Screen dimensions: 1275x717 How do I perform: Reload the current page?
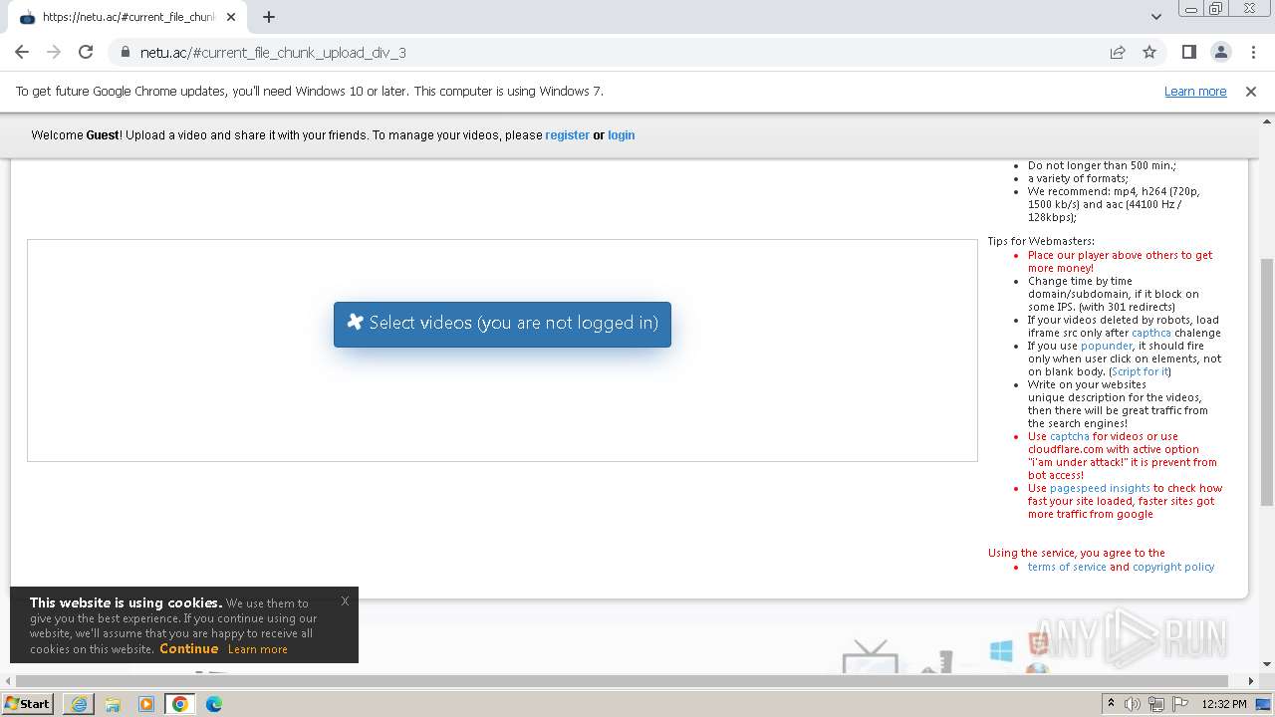[86, 52]
